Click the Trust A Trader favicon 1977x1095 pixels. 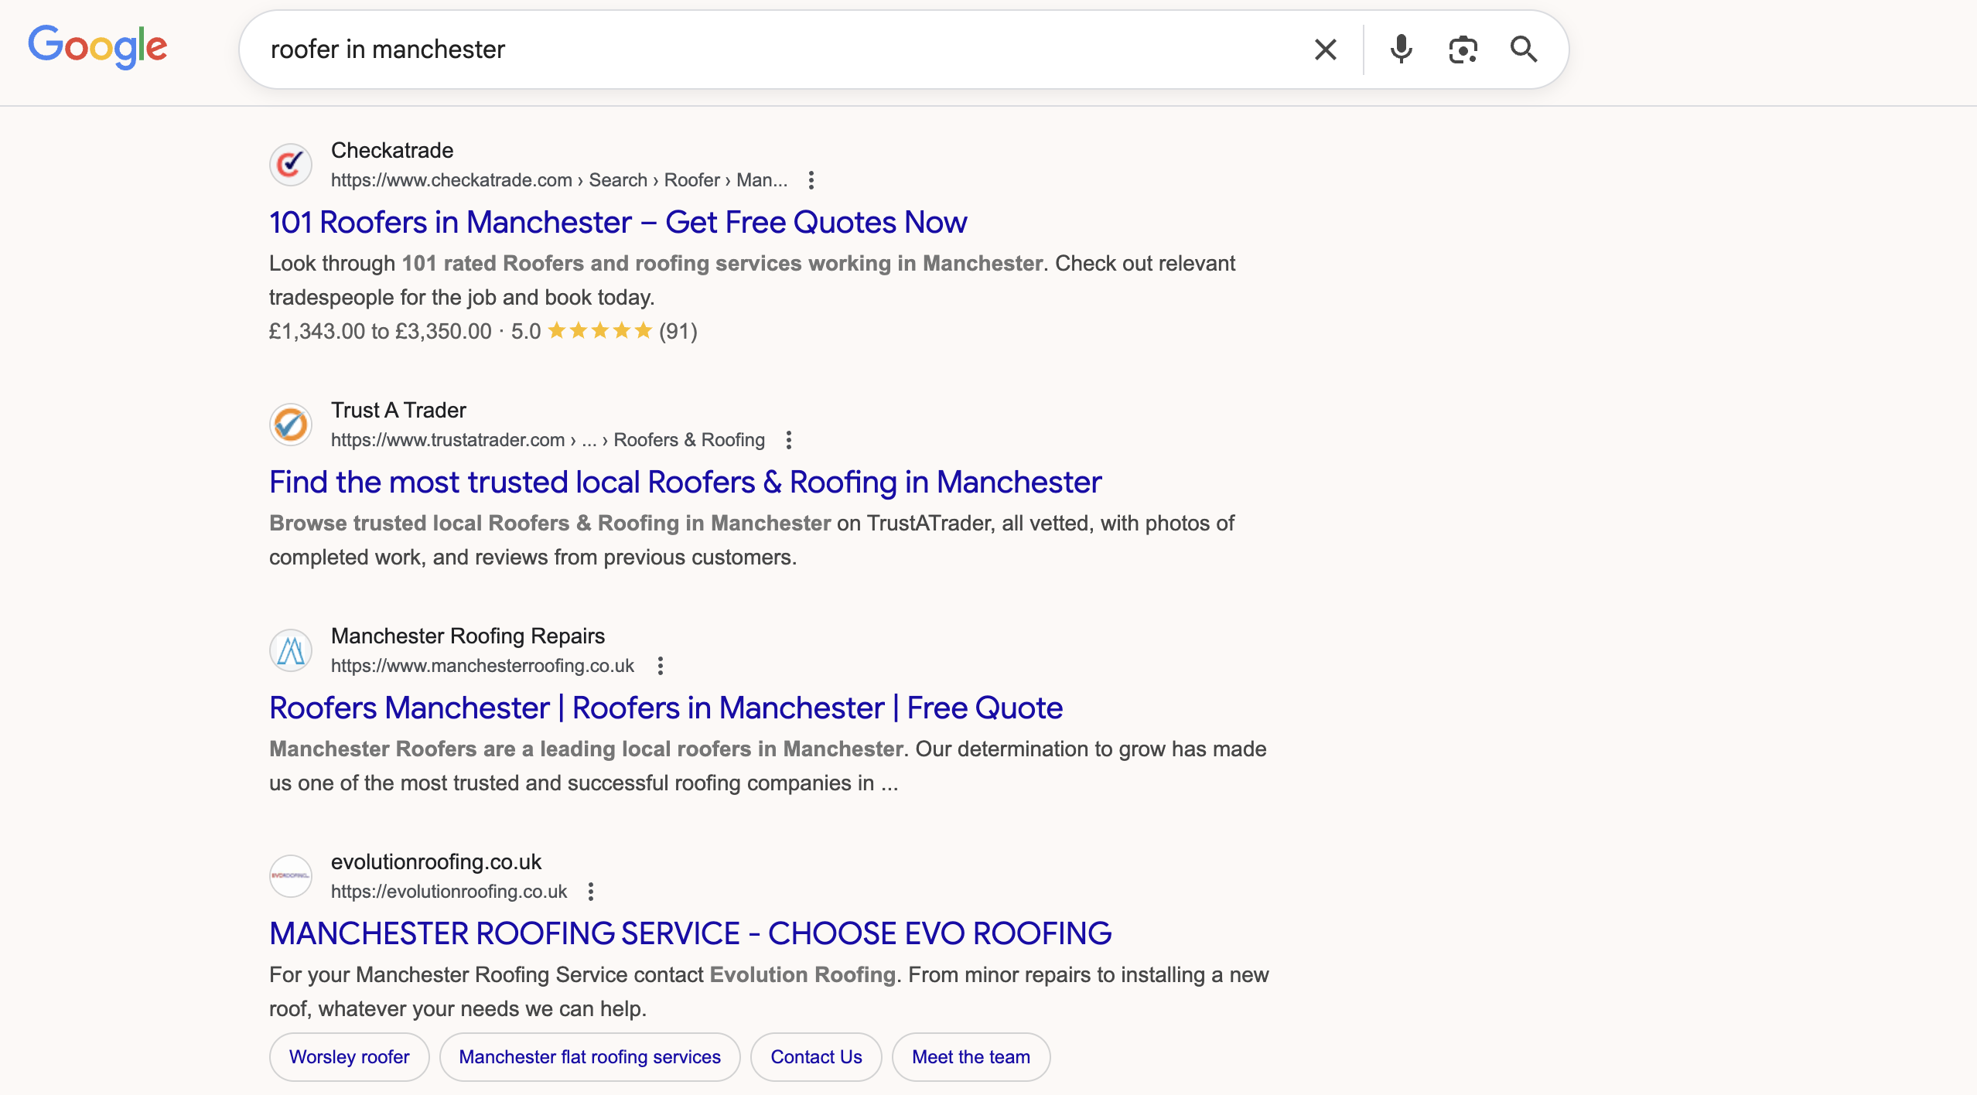point(291,424)
